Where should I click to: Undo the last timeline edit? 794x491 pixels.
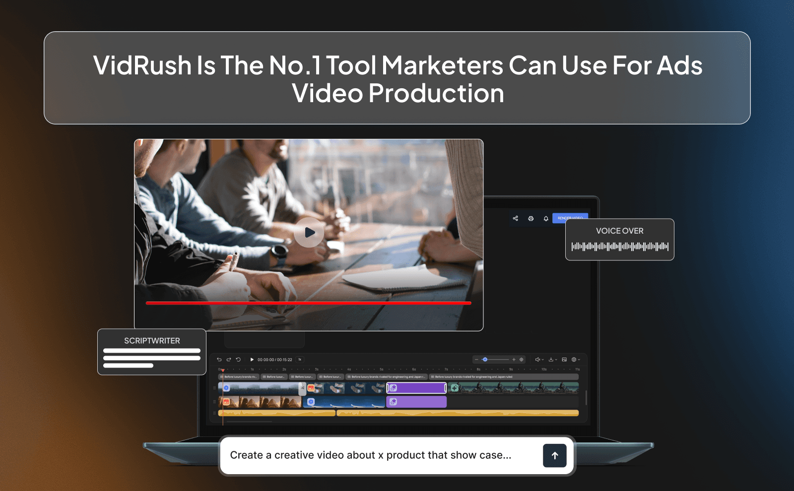click(219, 360)
